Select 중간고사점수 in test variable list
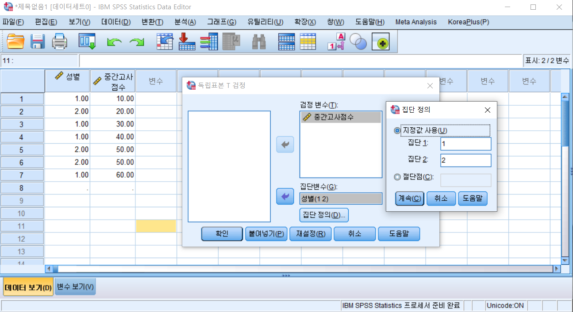This screenshot has height=312, width=573. click(340, 117)
